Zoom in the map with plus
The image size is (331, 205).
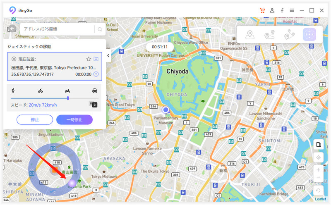point(318,170)
